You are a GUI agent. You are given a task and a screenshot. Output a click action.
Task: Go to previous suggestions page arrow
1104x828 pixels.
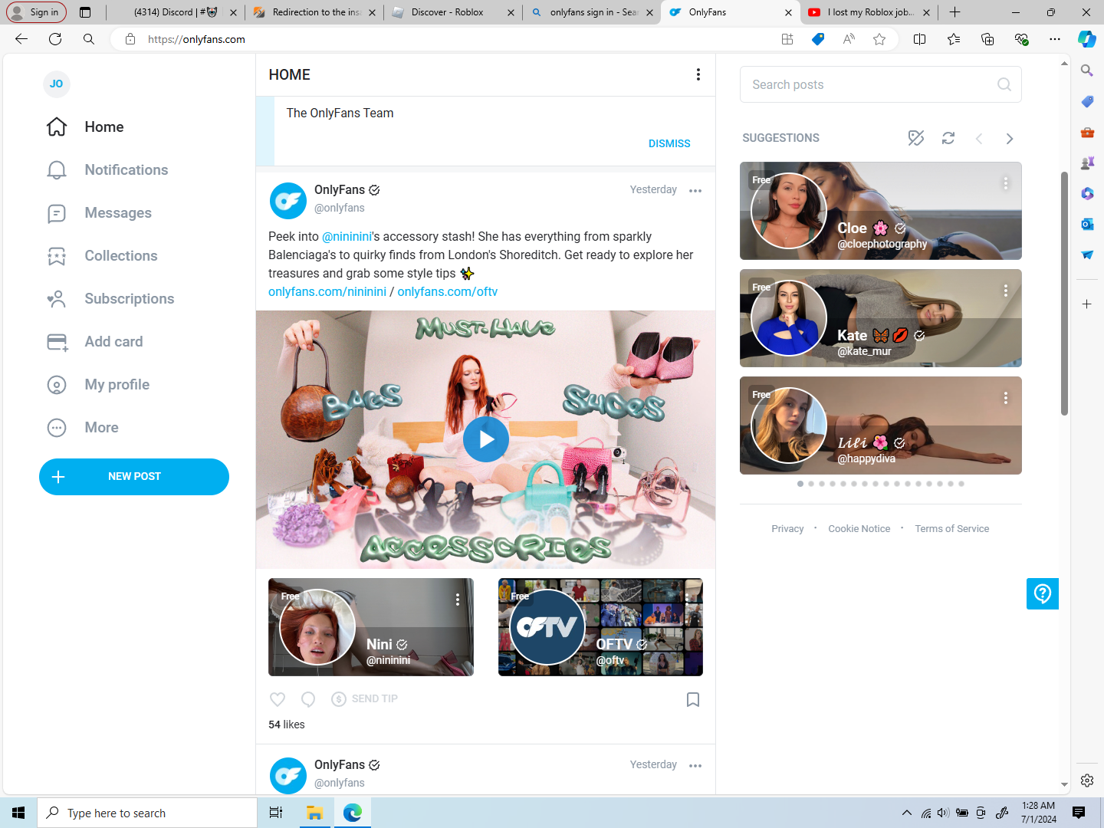pyautogui.click(x=979, y=139)
